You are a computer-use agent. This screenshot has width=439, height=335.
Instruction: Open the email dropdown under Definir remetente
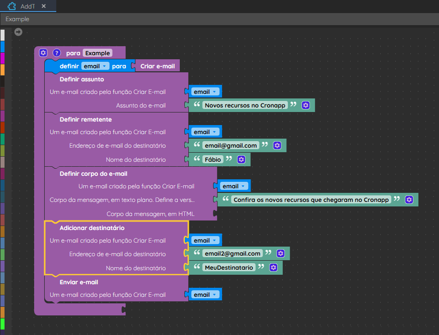(205, 132)
